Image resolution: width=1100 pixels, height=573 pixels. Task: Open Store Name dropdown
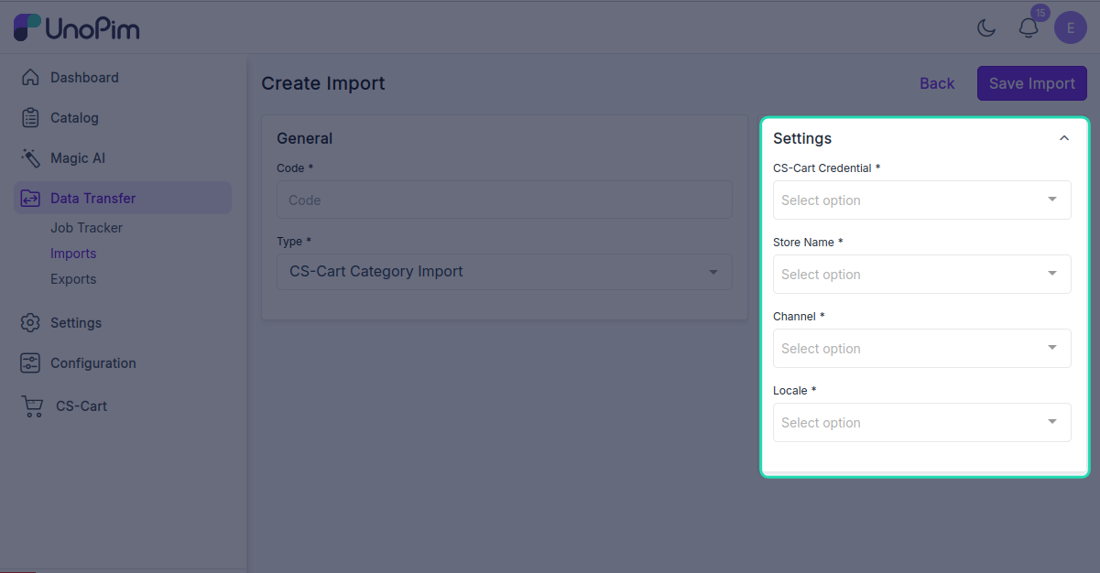922,274
